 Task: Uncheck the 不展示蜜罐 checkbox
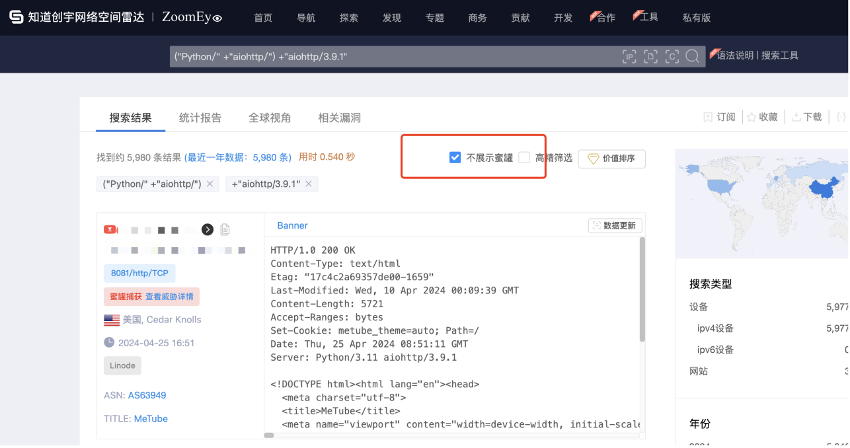(x=455, y=157)
